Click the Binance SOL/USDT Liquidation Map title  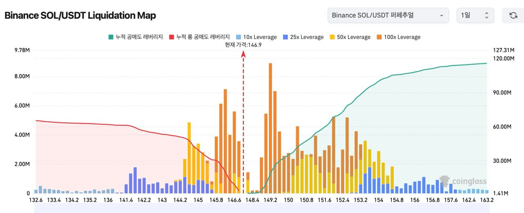[80, 16]
